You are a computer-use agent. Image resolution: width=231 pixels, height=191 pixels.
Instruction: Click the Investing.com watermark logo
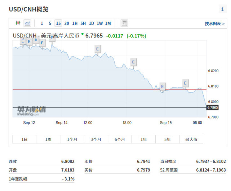(32, 111)
